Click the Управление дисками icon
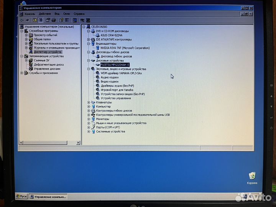Screen dimensions: 276x207 [x=31, y=69]
